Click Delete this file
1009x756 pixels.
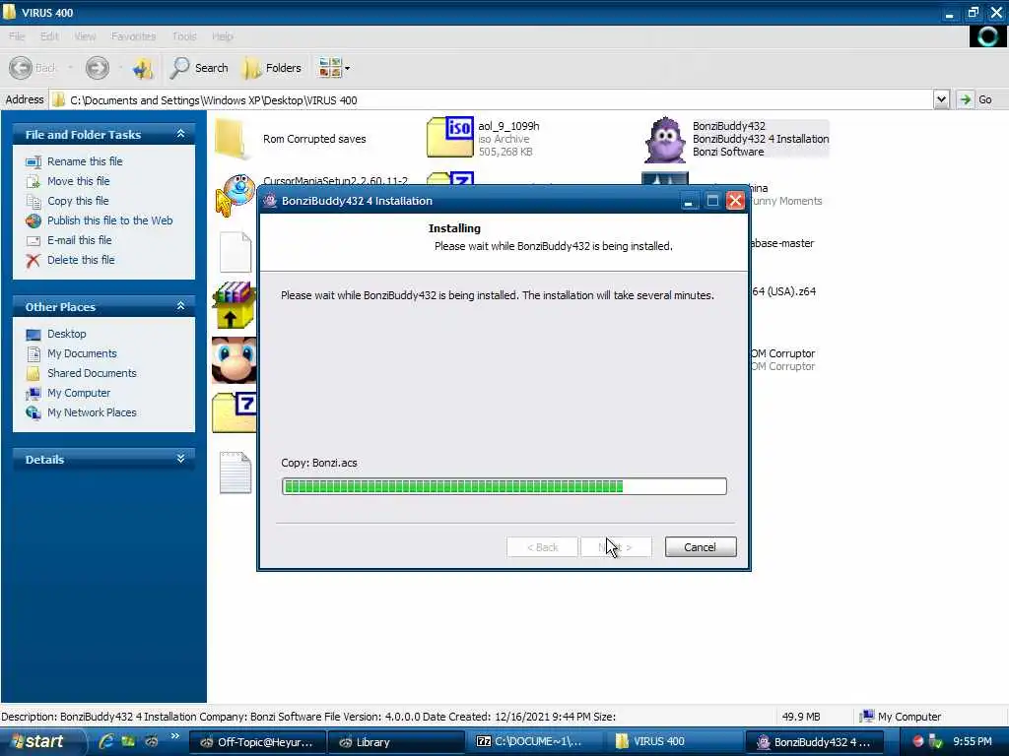(81, 260)
